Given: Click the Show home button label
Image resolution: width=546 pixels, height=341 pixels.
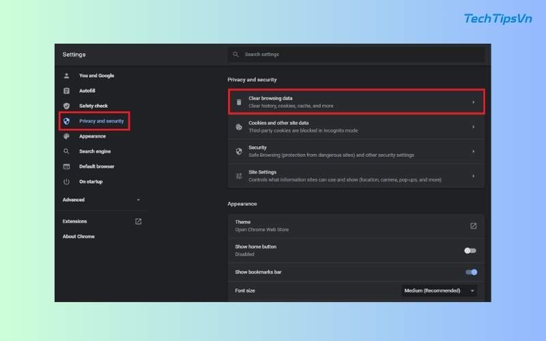Looking at the screenshot, I should pyautogui.click(x=255, y=247).
